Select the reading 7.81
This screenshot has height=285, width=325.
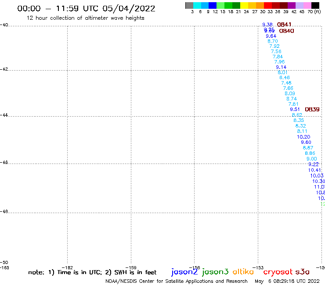pyautogui.click(x=293, y=104)
